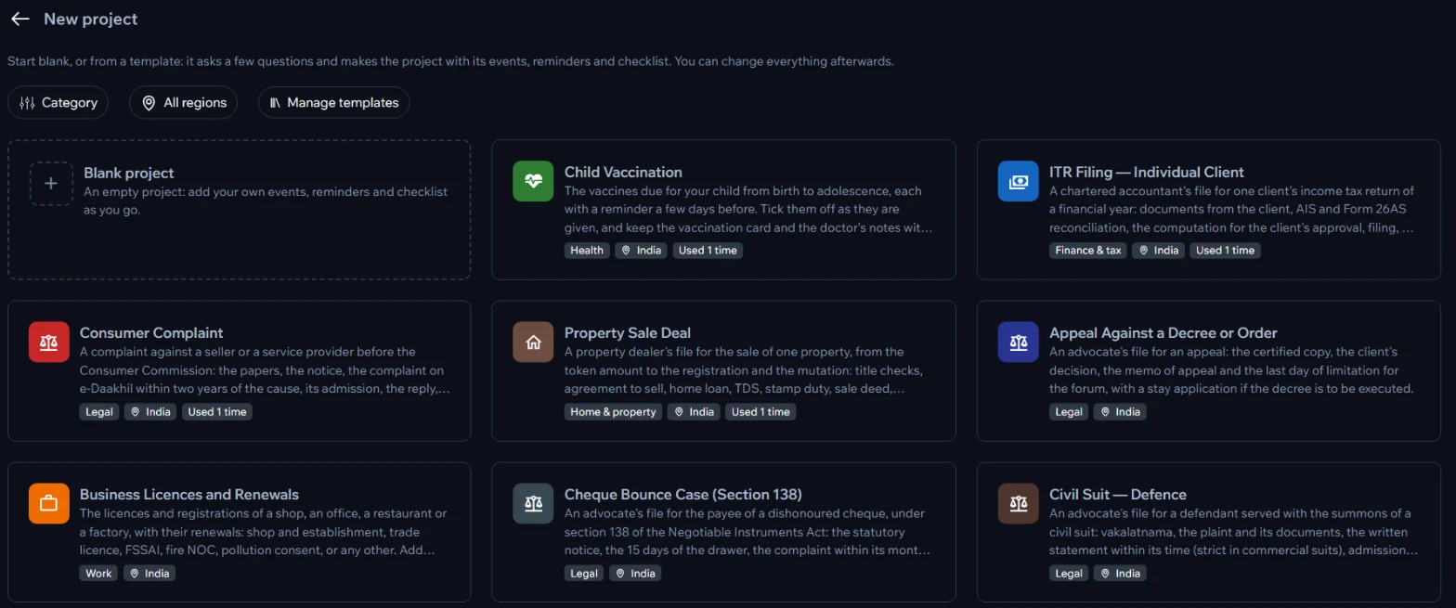Image resolution: width=1456 pixels, height=608 pixels.
Task: Click the India tag on Business Licences
Action: pos(149,573)
